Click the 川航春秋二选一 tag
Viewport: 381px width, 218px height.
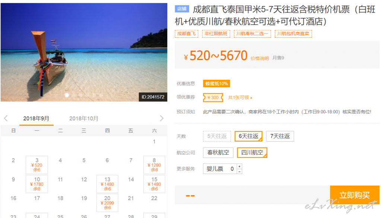tap(252, 34)
